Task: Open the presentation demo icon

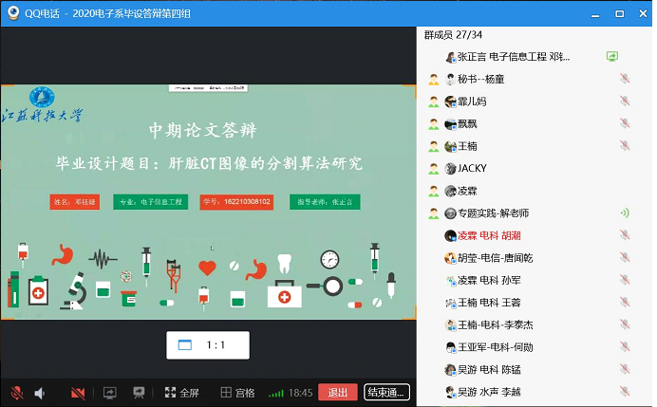Action: (139, 392)
